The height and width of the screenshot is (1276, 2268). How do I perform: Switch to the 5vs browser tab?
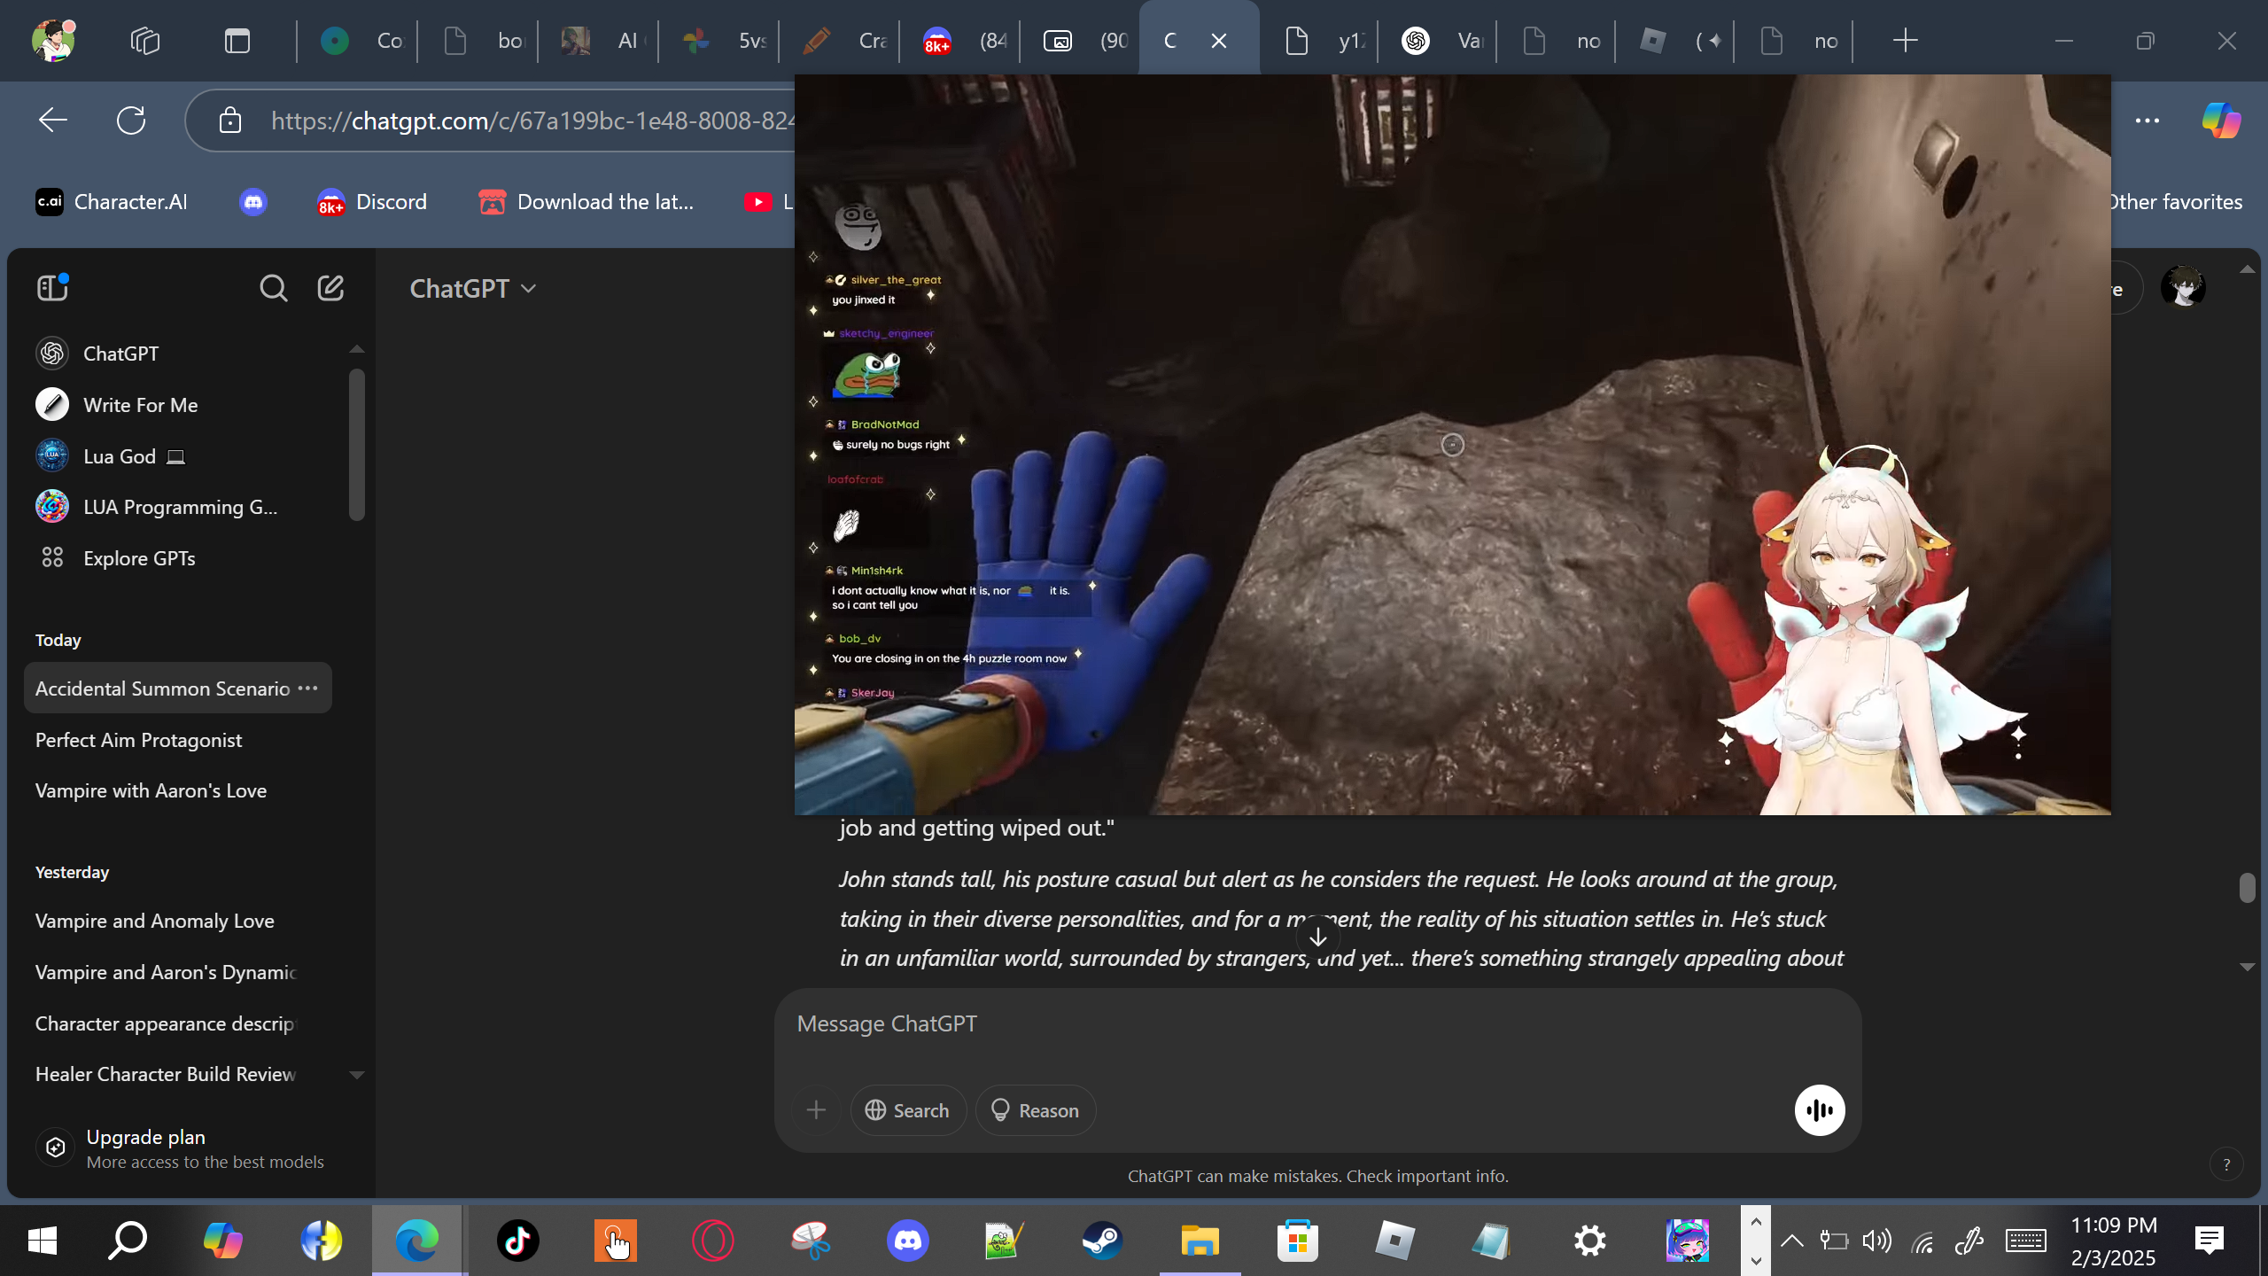coord(719,41)
